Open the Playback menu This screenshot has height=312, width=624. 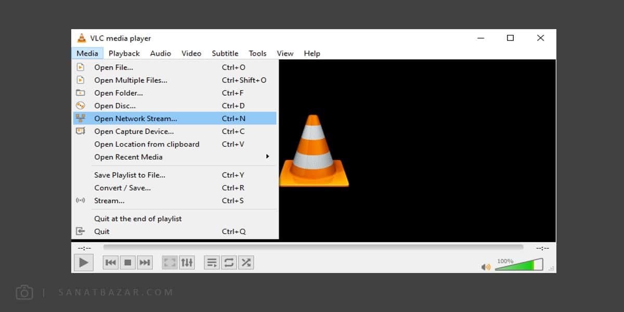click(x=124, y=53)
